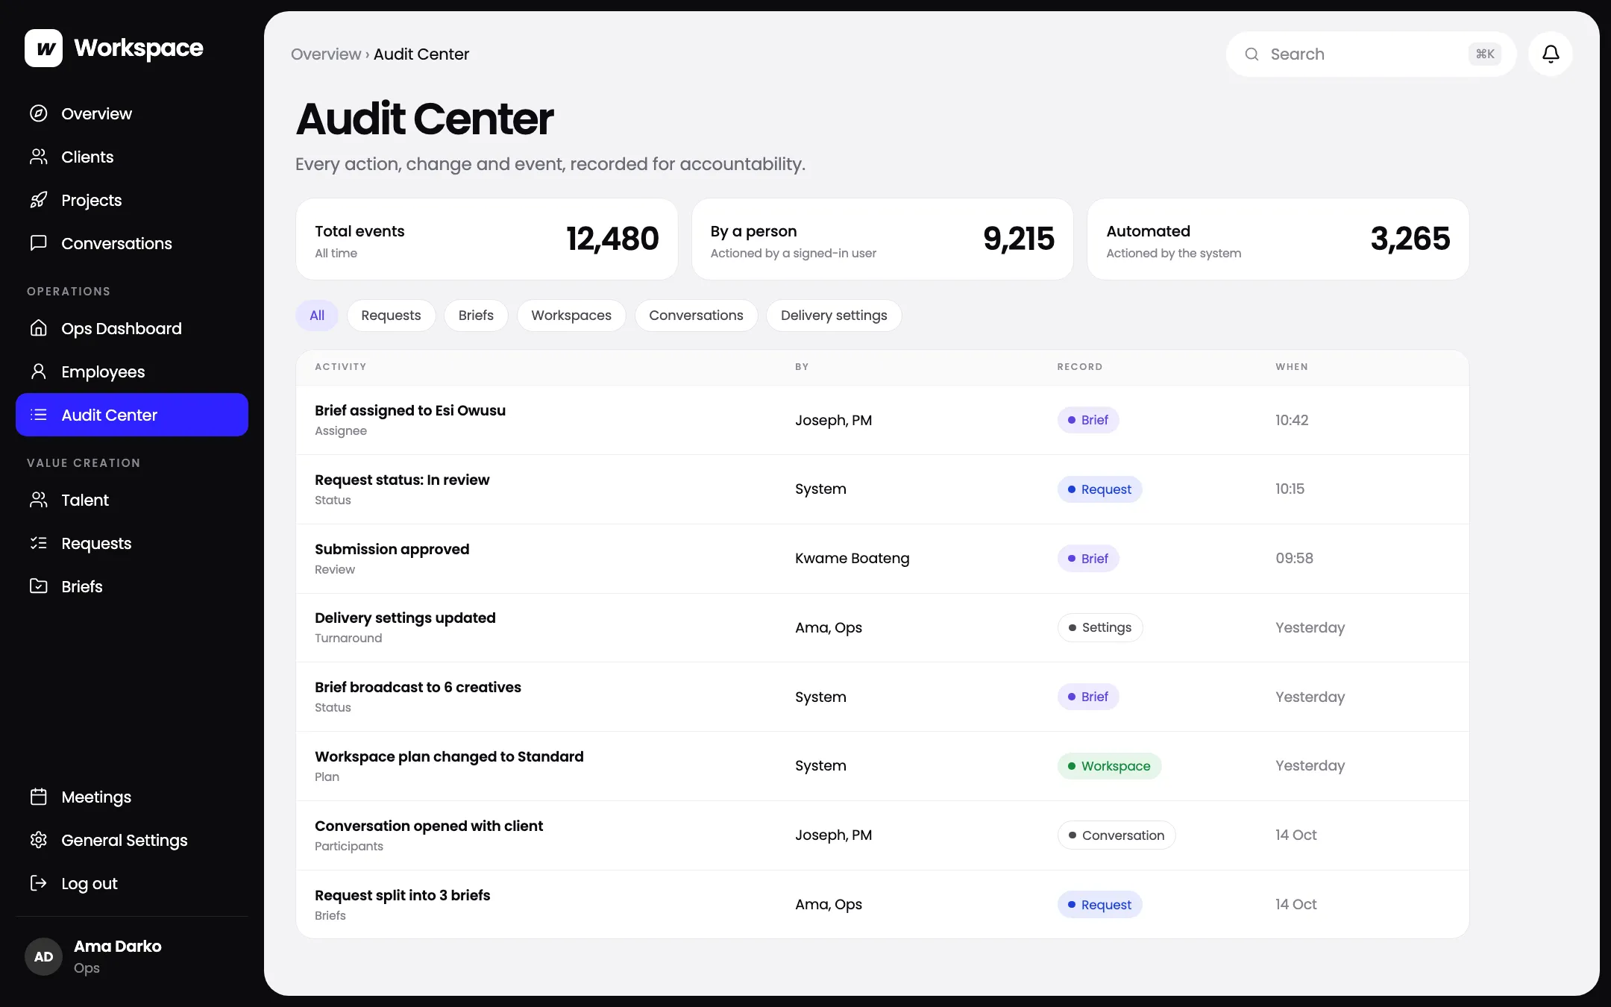Click the Conversation record badge

[x=1117, y=835]
